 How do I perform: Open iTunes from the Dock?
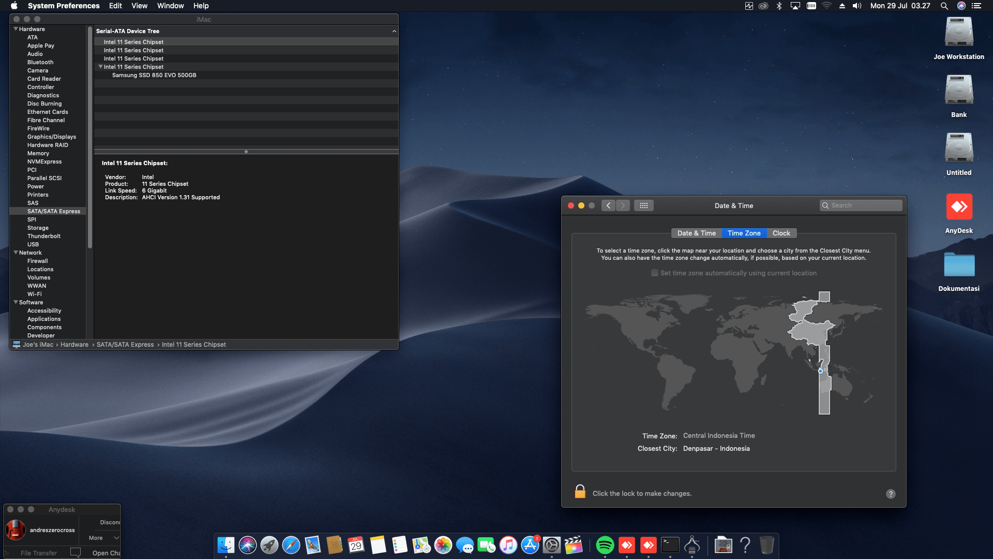click(508, 545)
